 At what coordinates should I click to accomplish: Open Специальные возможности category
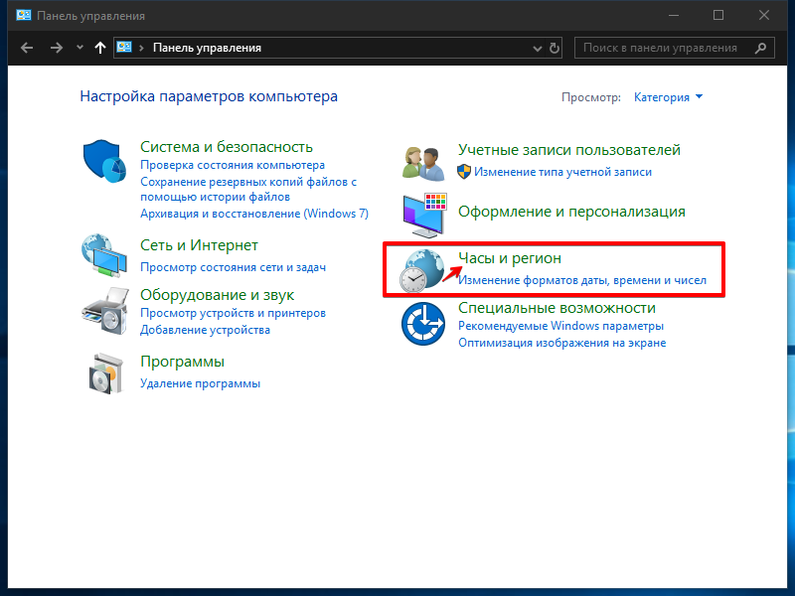pyautogui.click(x=556, y=308)
